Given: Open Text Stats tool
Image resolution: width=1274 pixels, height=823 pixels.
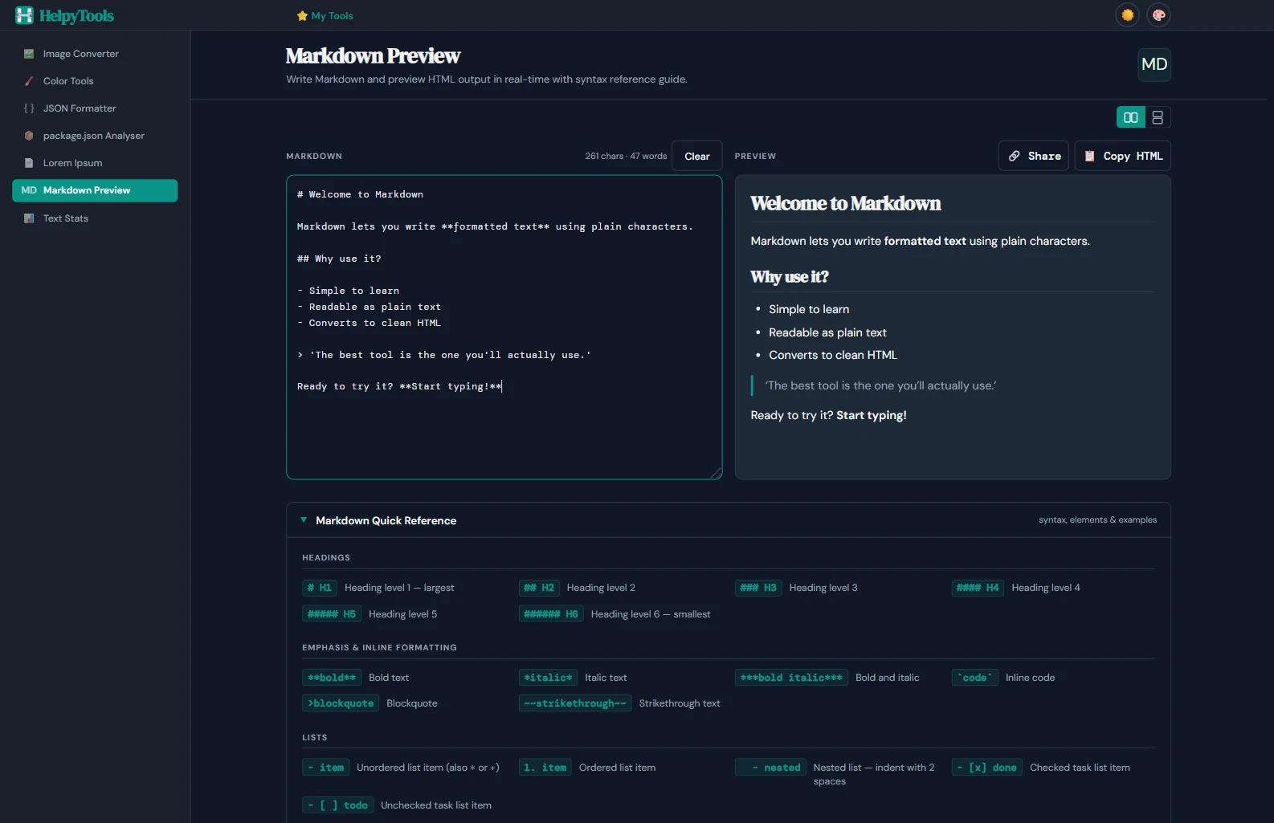Looking at the screenshot, I should tap(95, 218).
